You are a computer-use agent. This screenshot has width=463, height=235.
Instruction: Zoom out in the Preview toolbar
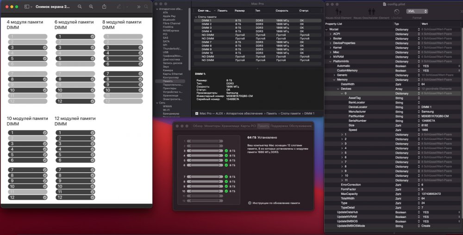(x=80, y=6)
